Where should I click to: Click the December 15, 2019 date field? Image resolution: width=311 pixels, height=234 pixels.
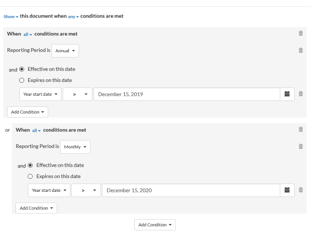(186, 94)
